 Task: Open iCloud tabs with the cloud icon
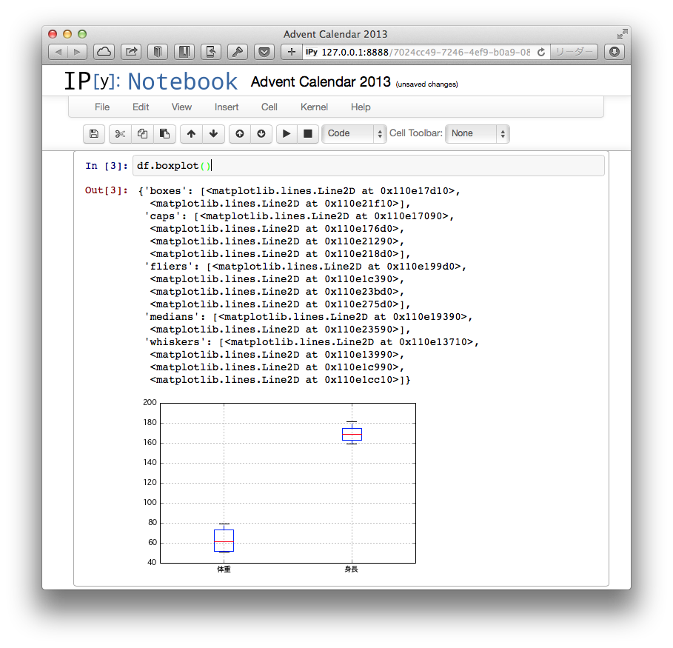104,52
